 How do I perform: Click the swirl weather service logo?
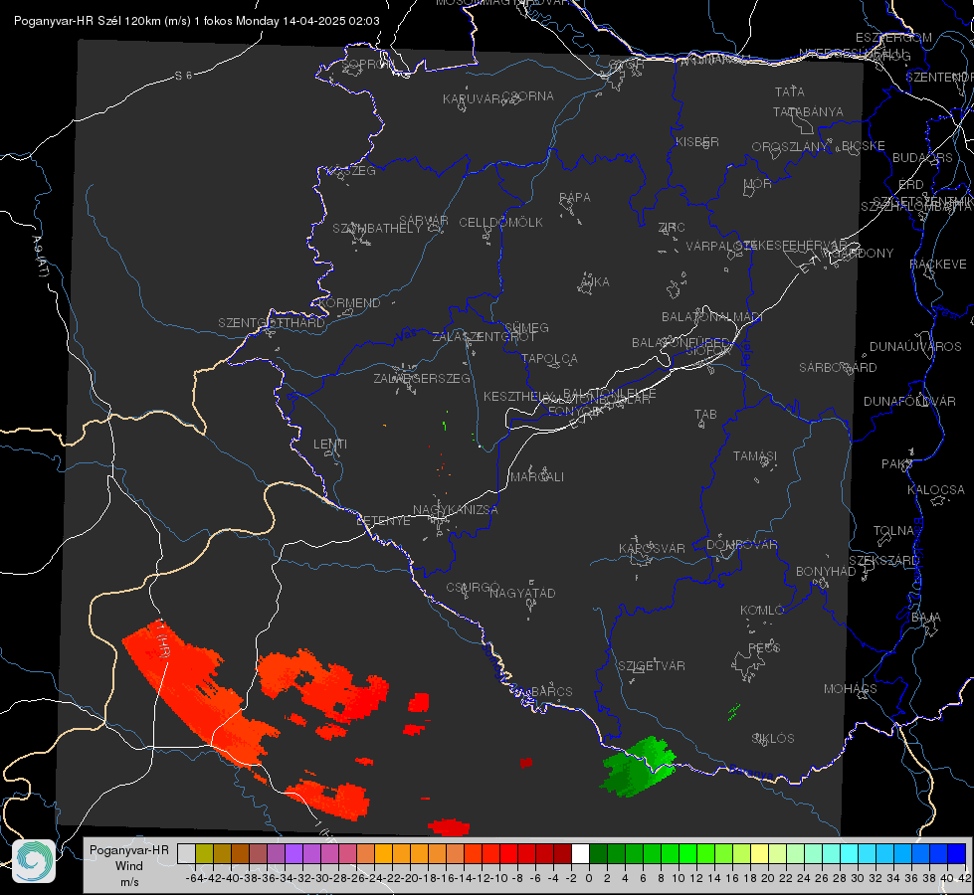(x=34, y=861)
